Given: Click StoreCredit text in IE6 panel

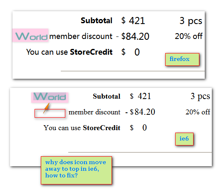Looking at the screenshot, I should 102,128.
